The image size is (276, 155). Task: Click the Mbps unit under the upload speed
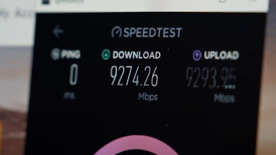tap(224, 98)
